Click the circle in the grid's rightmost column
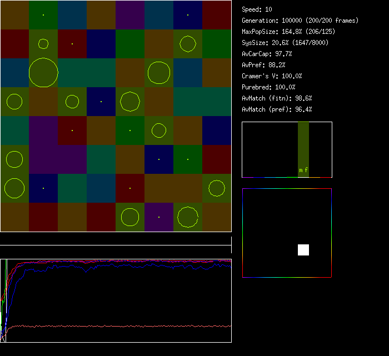 pos(217,188)
